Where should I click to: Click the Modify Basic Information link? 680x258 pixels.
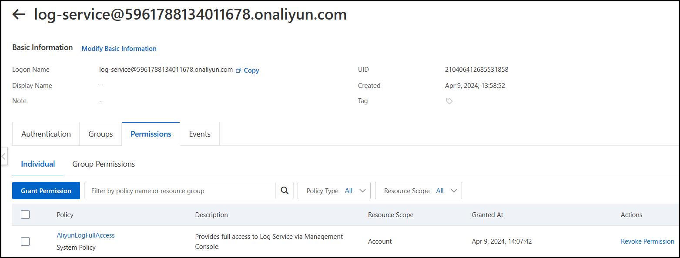[x=119, y=49]
